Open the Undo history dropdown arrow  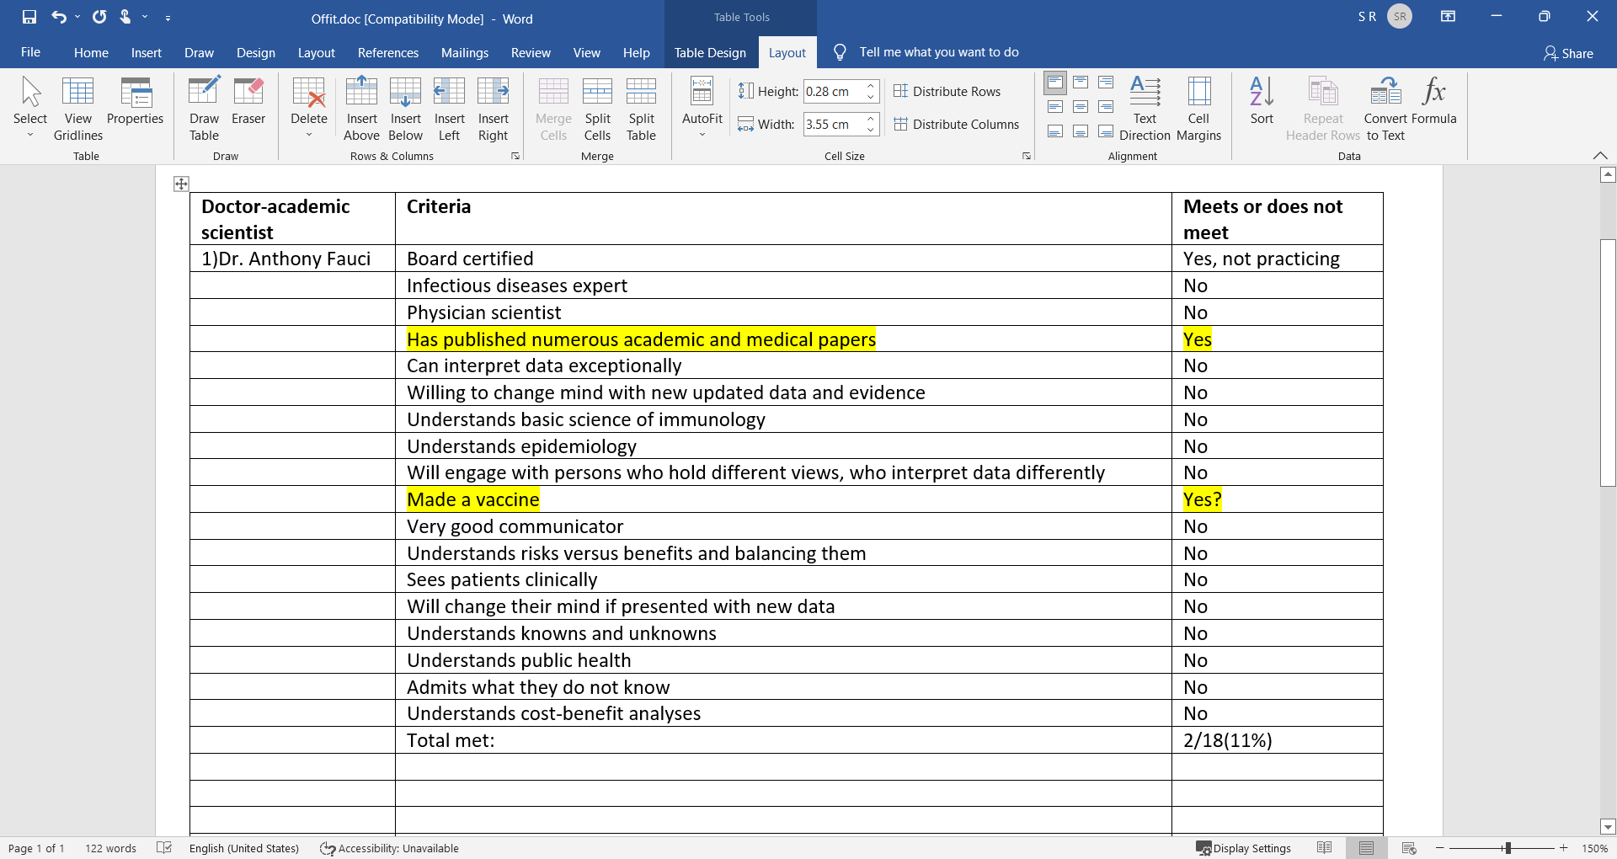(77, 17)
